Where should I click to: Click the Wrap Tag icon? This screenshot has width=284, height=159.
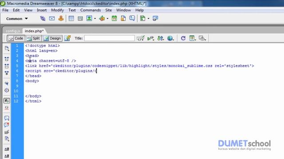pos(7,132)
